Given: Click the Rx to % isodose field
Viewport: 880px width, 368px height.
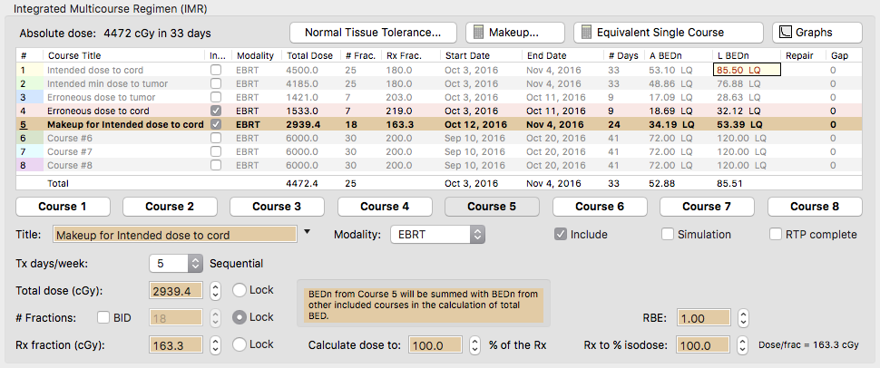Looking at the screenshot, I should [x=710, y=345].
